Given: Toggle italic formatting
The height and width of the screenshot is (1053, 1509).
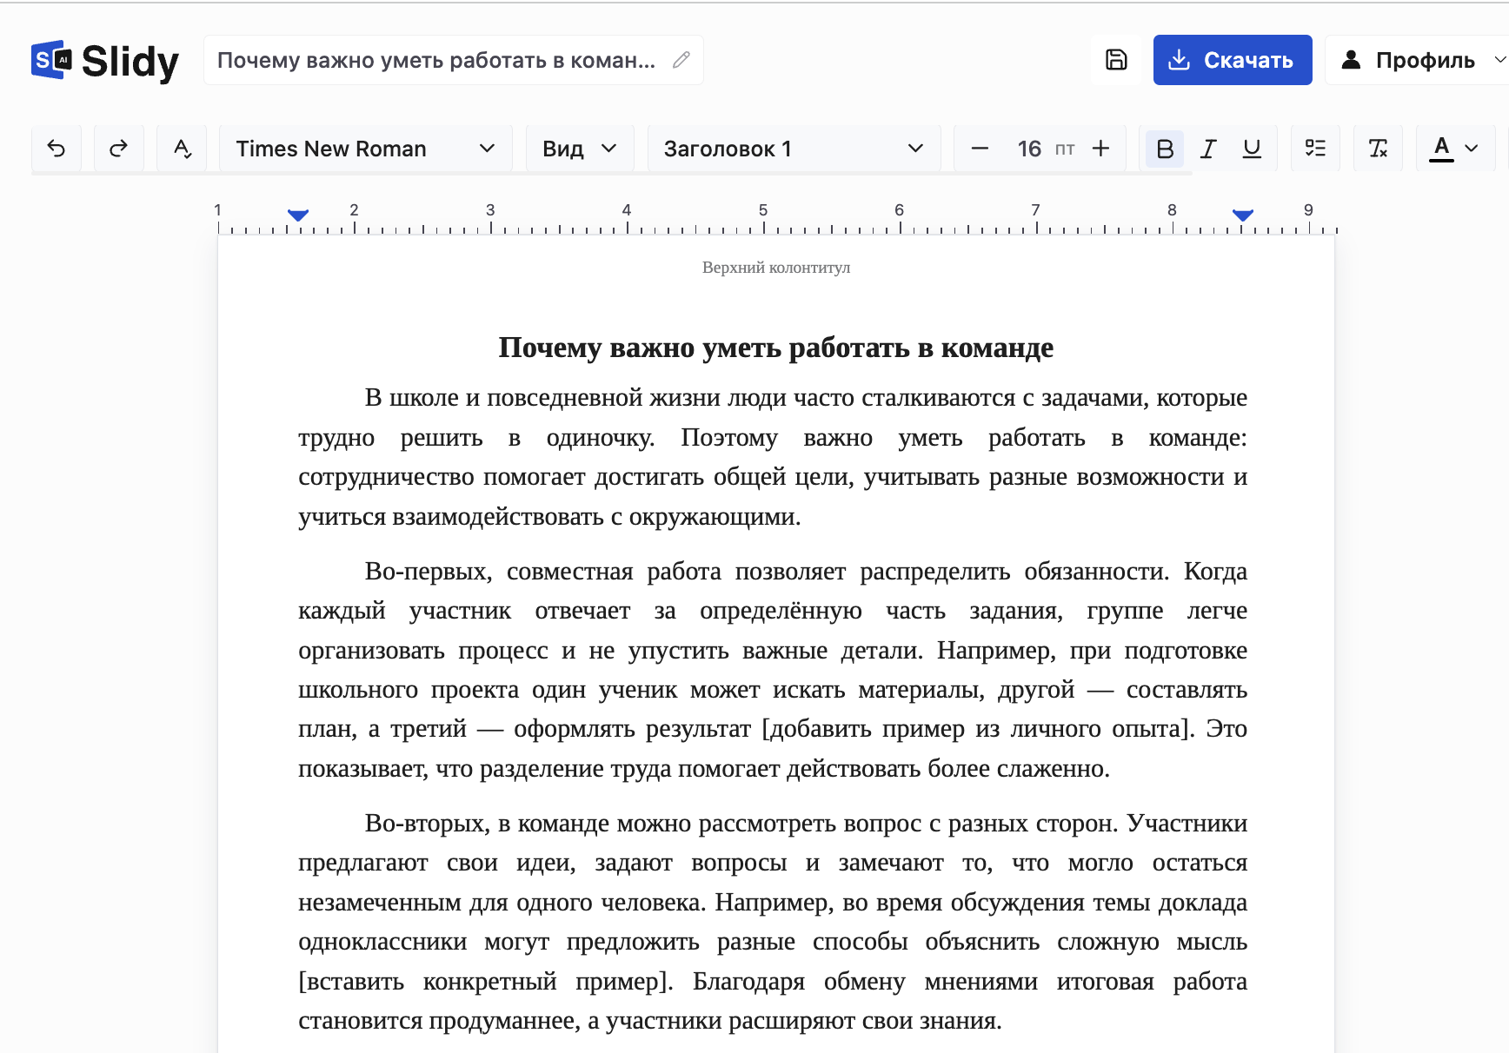Looking at the screenshot, I should click(1208, 149).
